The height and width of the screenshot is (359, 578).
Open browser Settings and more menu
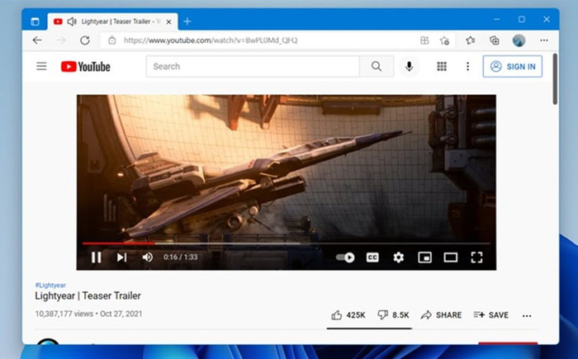(x=544, y=40)
